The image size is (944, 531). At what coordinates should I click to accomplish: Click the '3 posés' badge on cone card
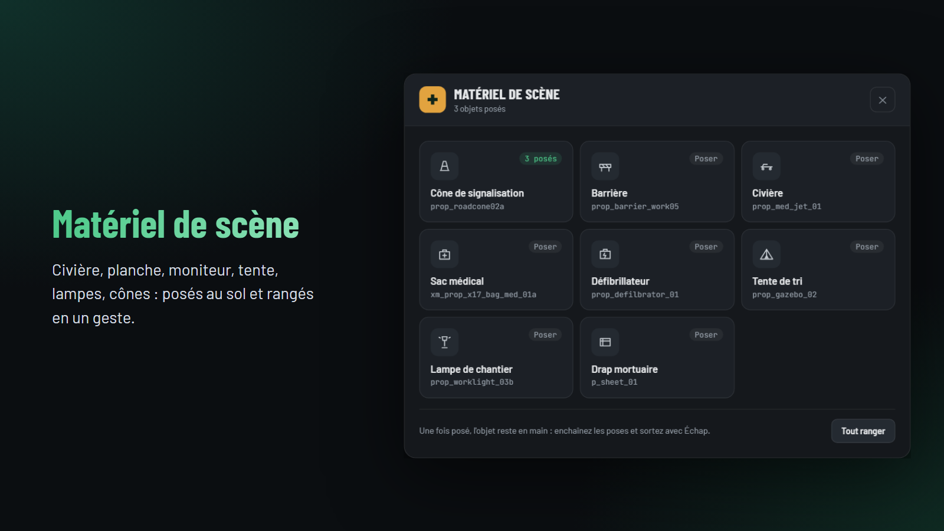tap(540, 159)
